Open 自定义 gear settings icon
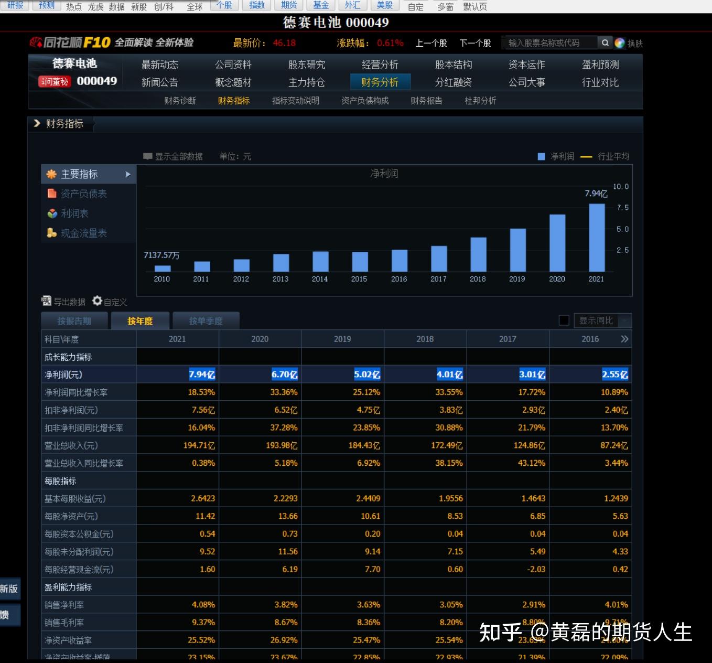 [97, 301]
